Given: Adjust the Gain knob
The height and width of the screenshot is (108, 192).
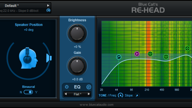Looking at the screenshot, I should [77, 66].
